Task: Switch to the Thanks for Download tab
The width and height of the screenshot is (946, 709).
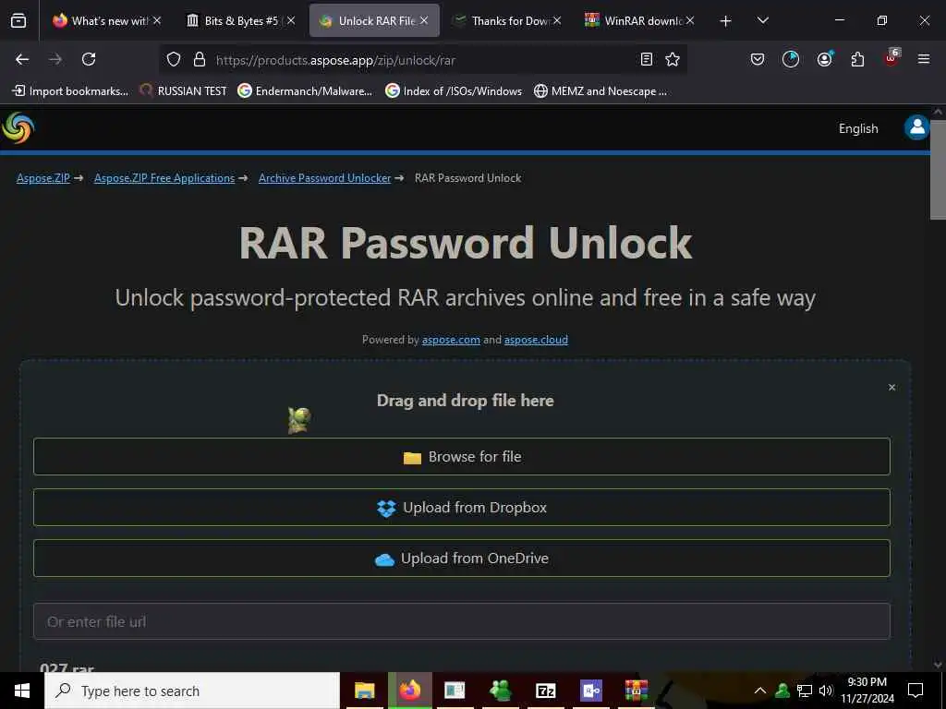Action: point(507,20)
